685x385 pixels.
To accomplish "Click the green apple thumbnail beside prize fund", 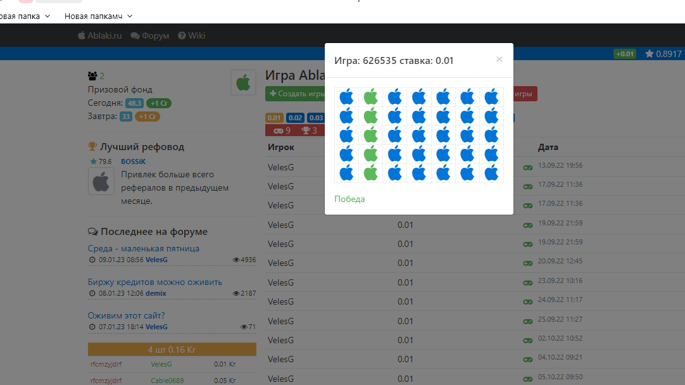I will 243,82.
